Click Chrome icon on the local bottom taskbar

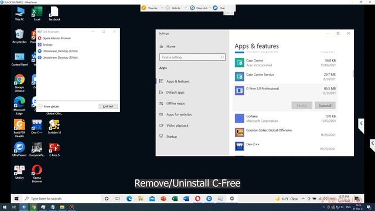34,207
